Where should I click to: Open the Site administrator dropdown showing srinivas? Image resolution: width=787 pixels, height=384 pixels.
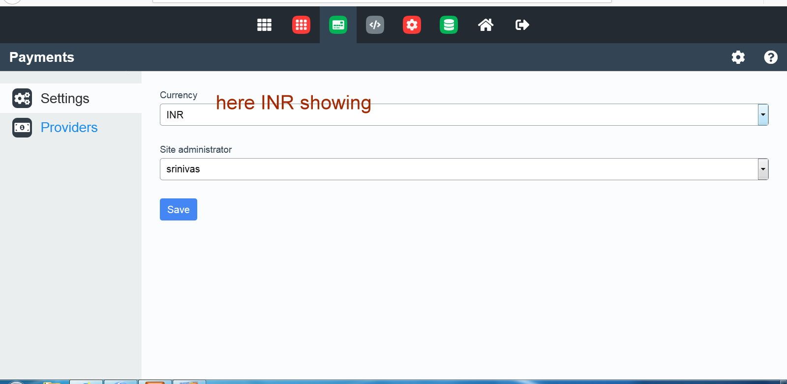coord(457,169)
